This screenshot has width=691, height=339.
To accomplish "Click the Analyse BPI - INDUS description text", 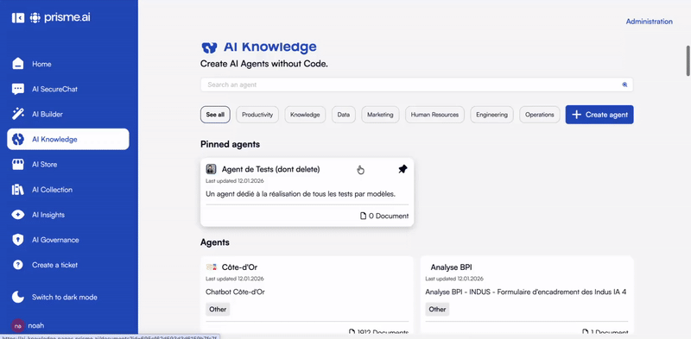I will (x=526, y=292).
